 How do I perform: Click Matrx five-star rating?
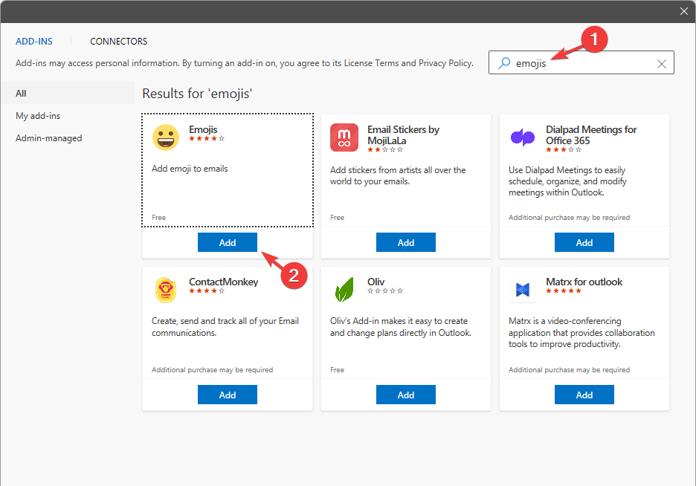click(564, 291)
